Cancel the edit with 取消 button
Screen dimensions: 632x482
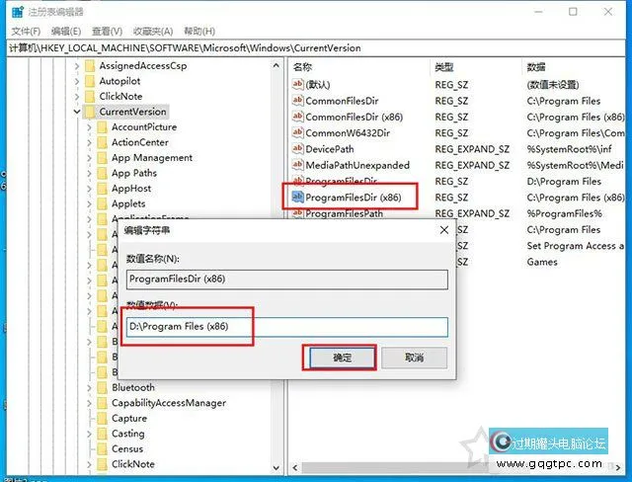(x=415, y=358)
